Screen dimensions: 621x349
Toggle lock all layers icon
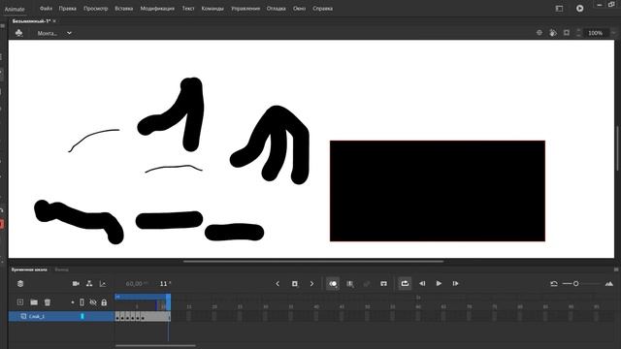(104, 302)
